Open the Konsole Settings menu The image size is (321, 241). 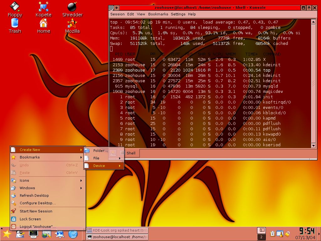(178, 14)
